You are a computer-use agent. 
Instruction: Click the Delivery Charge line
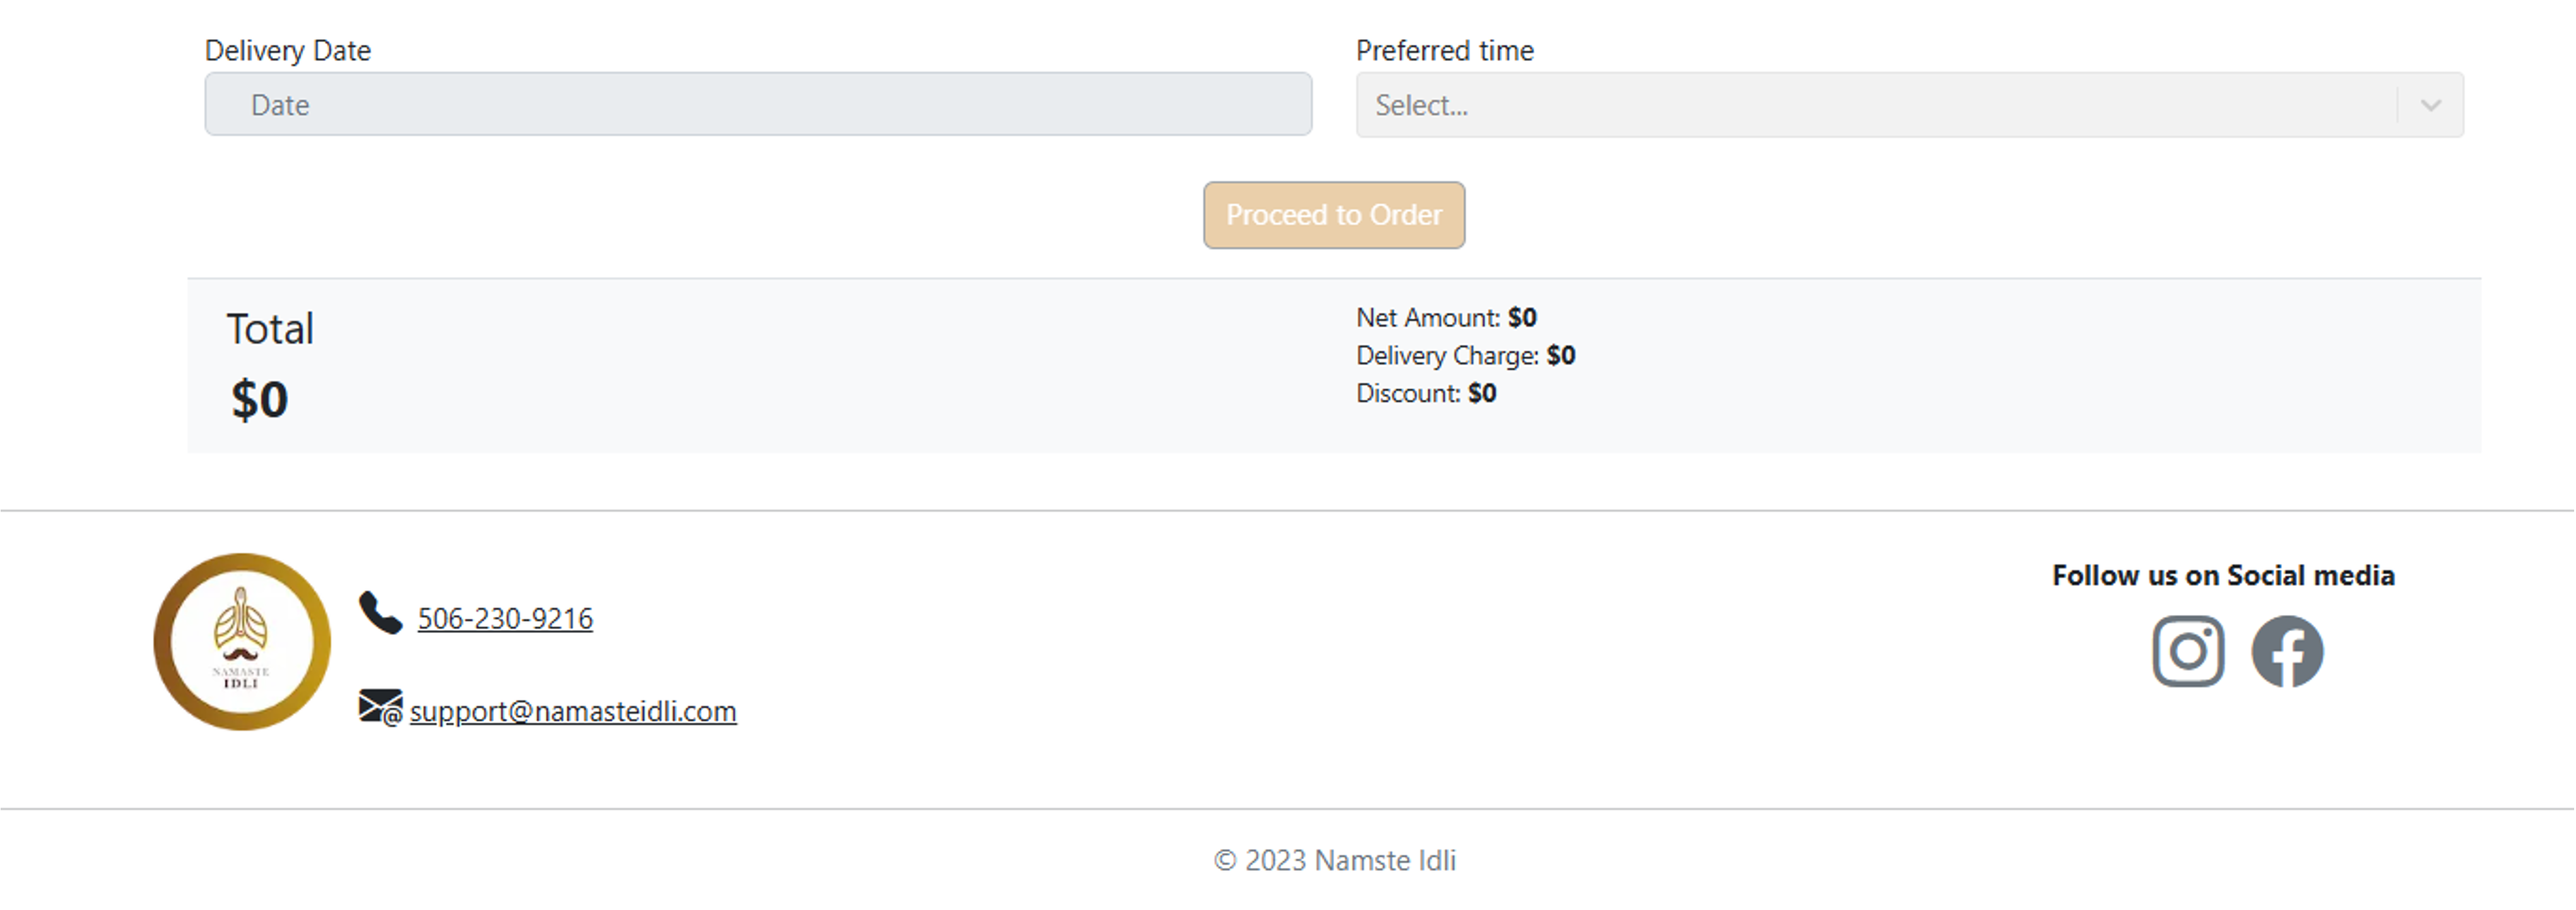pos(1465,355)
